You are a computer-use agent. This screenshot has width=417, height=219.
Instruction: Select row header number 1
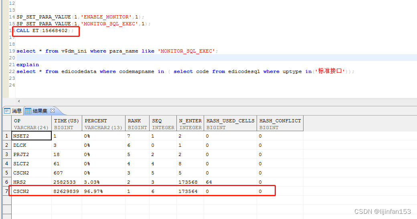[x=7, y=136]
